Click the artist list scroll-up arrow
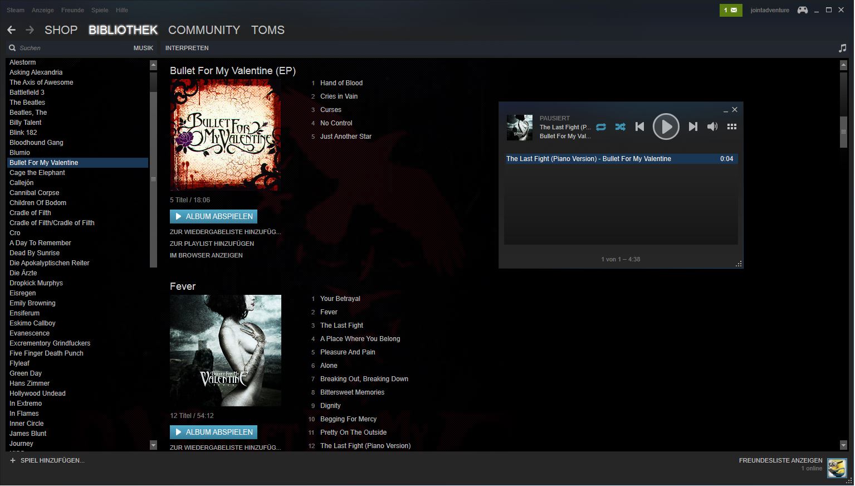This screenshot has height=486, width=855. 153,65
